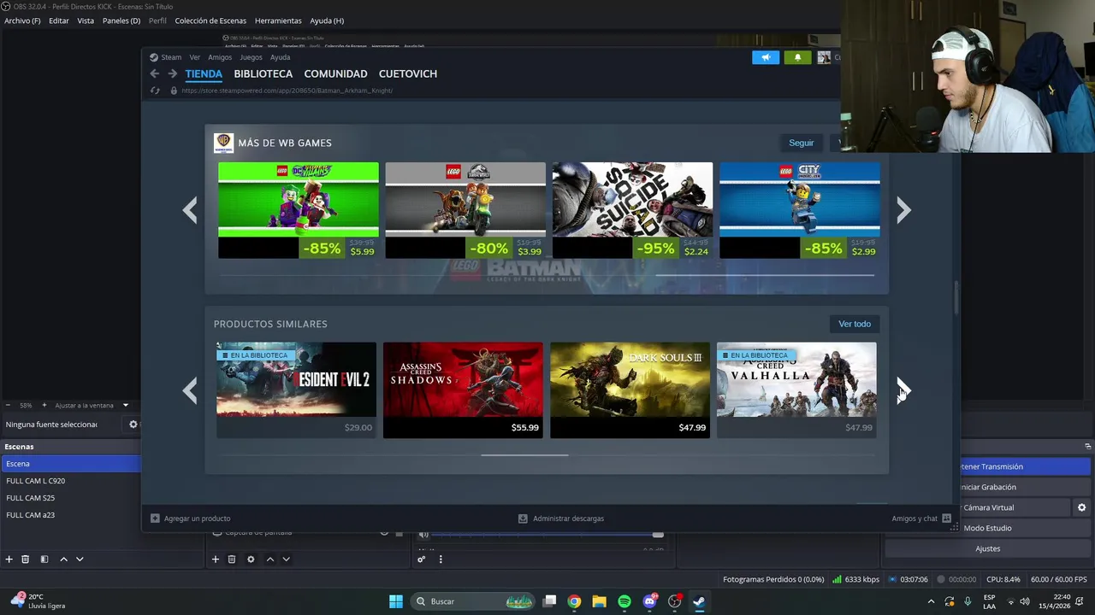Open Spotify from the taskbar
1095x615 pixels.
624,601
